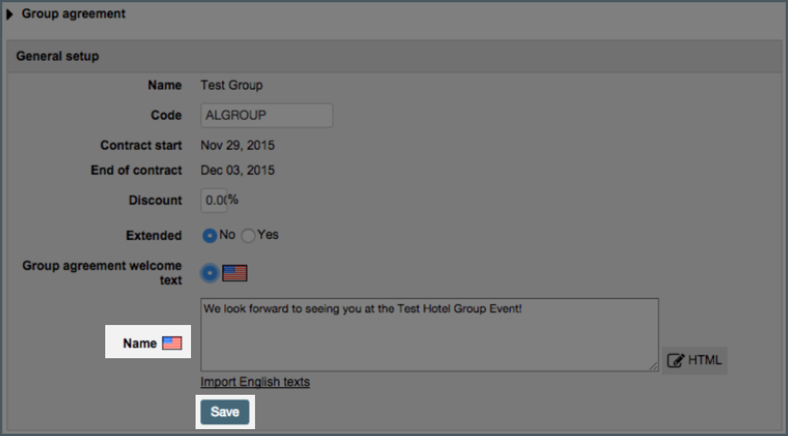Click the US flag next to Name label
Screen dimensions: 788x436
click(172, 343)
